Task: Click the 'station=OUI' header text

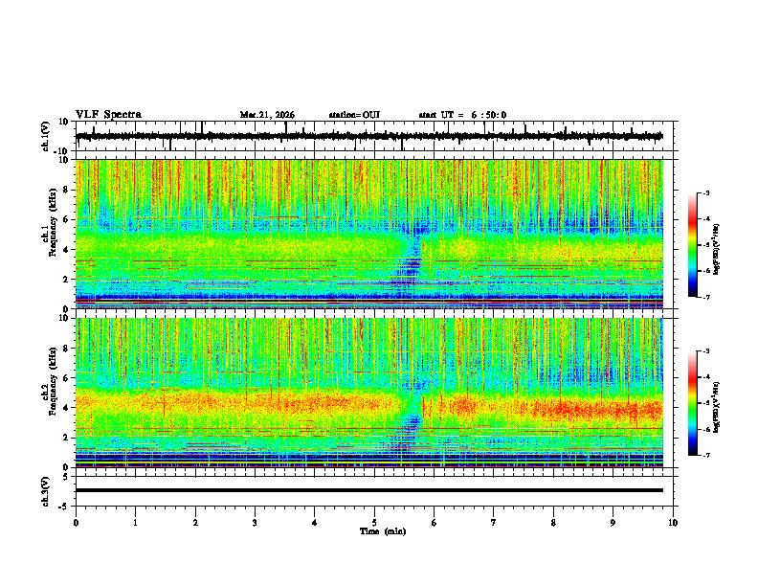Action: point(354,115)
